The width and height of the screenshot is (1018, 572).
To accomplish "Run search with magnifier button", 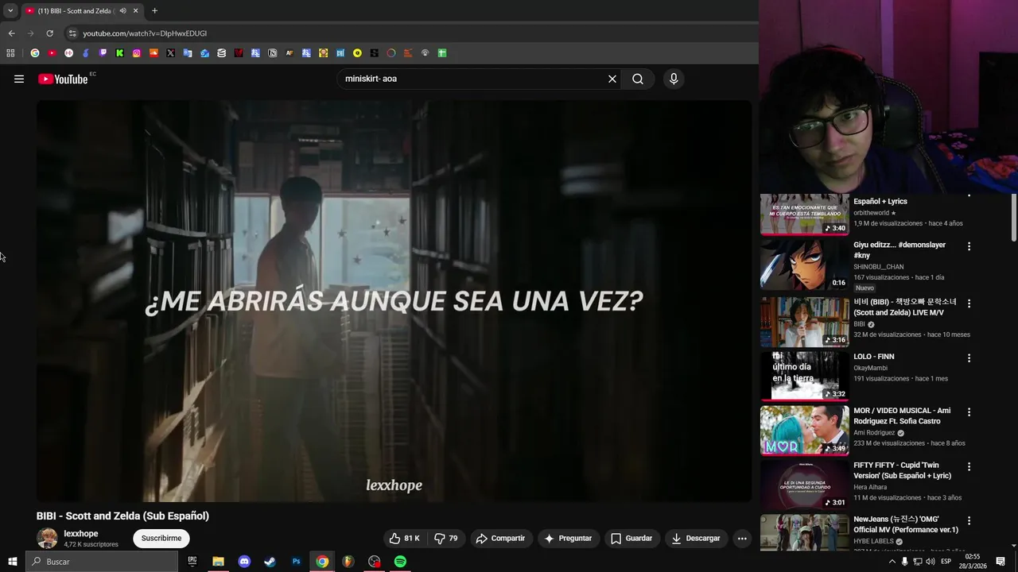I will point(638,79).
